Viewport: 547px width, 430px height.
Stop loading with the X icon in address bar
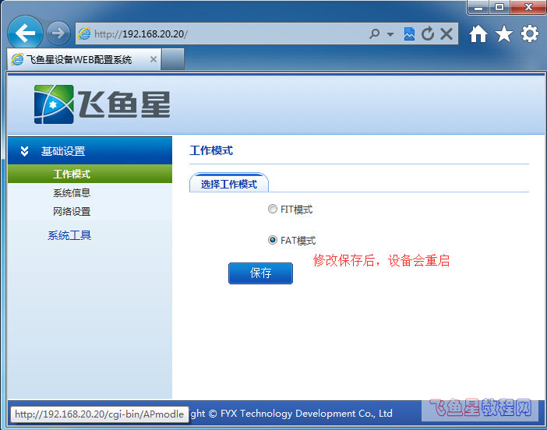point(446,33)
